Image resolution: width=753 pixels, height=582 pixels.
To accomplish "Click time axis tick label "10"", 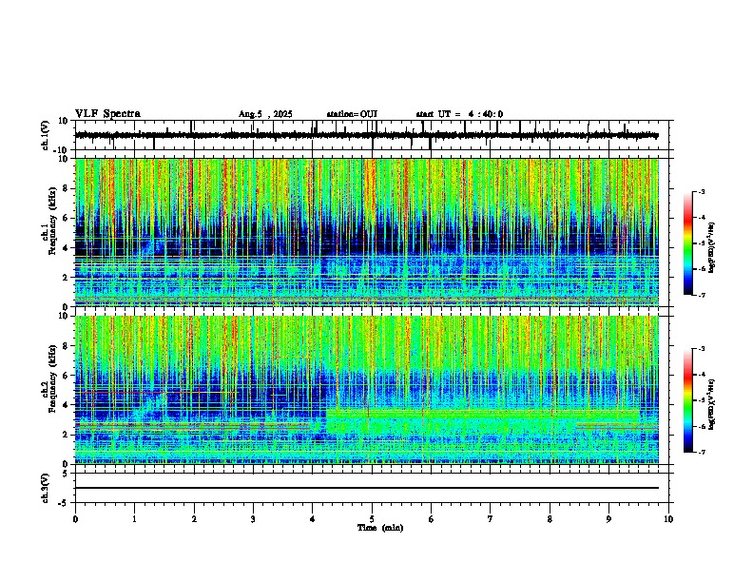I will click(x=668, y=519).
